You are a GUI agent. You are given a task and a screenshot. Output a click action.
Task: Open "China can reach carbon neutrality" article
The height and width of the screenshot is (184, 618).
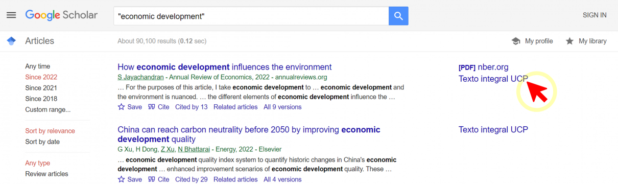pyautogui.click(x=249, y=134)
